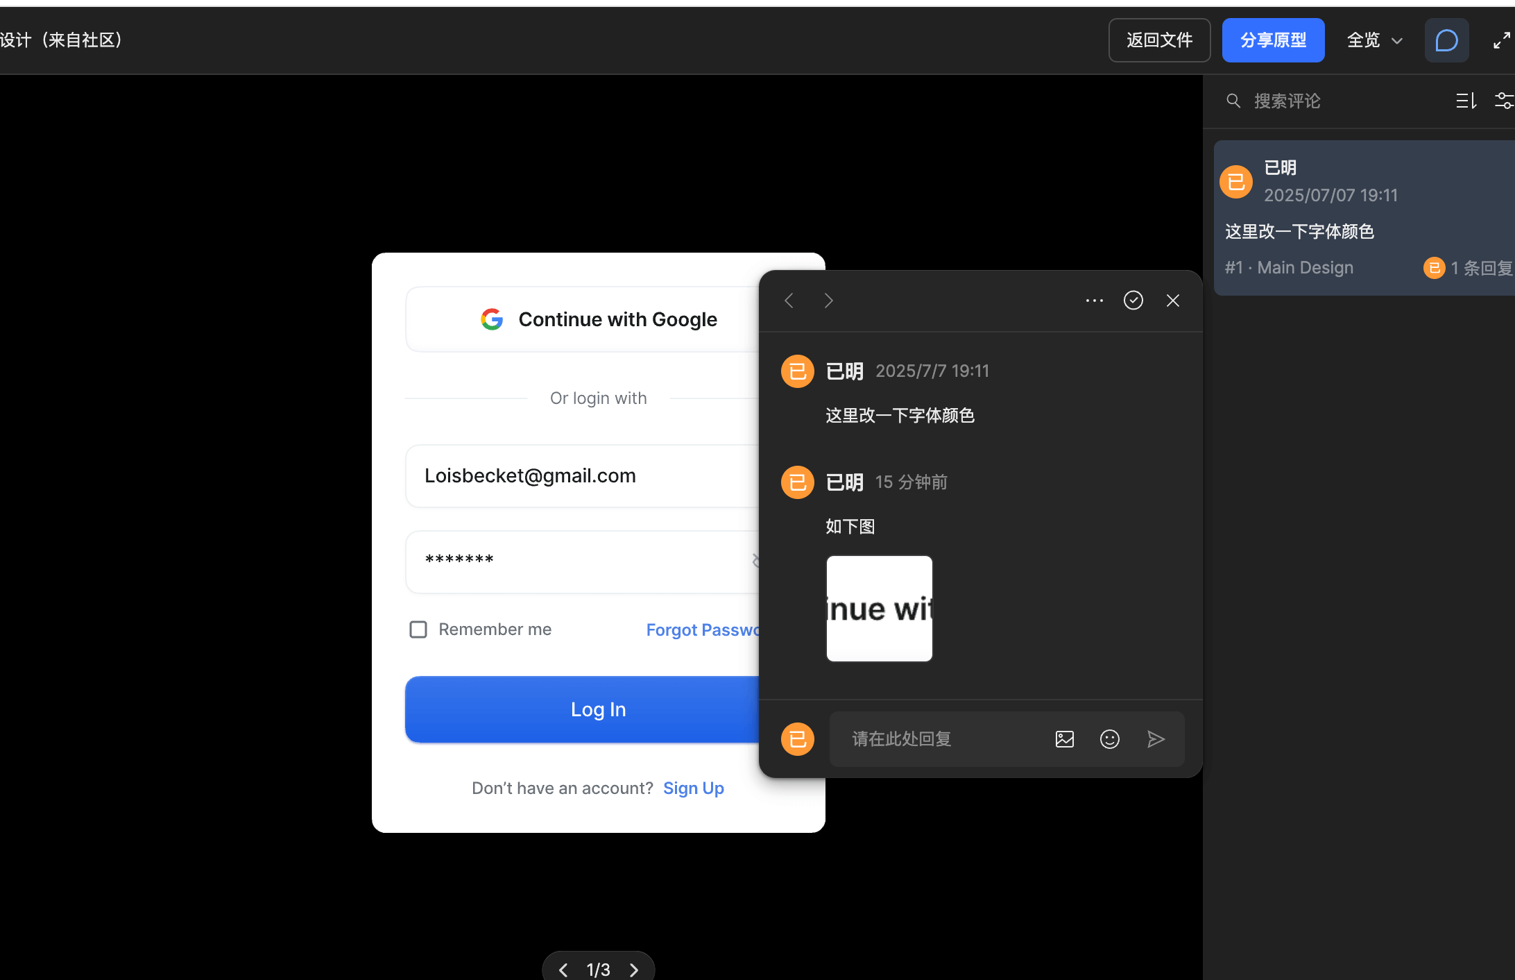Toggle the comments panel bubble icon

pyautogui.click(x=1446, y=40)
